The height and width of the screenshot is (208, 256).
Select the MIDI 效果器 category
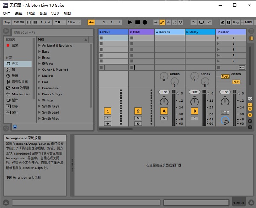pos(18,88)
